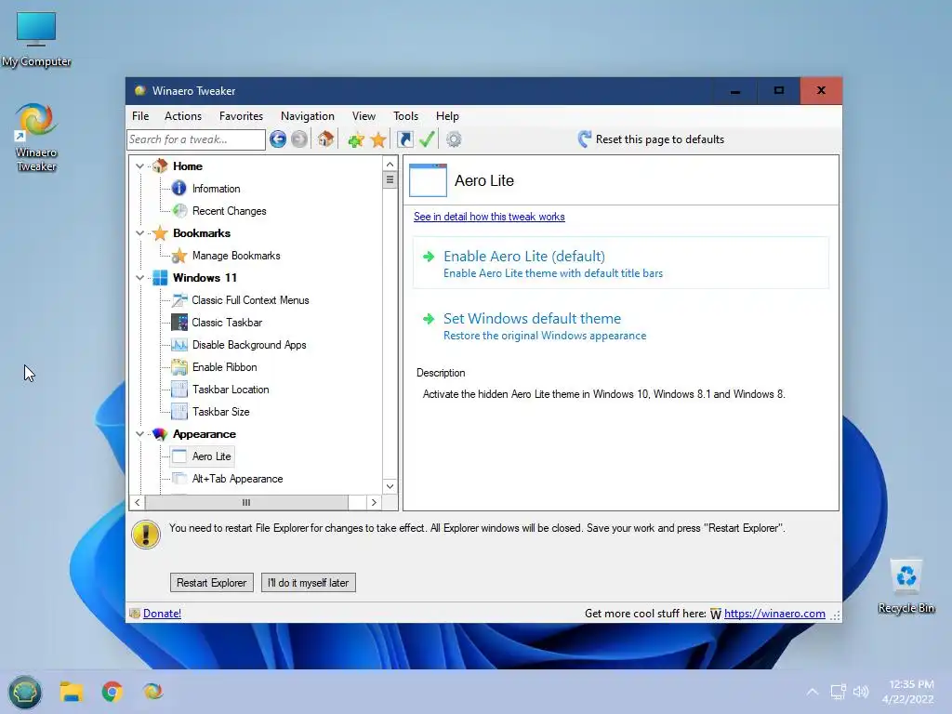The width and height of the screenshot is (952, 714).
Task: Select Aero Lite in the tree
Action: click(211, 456)
